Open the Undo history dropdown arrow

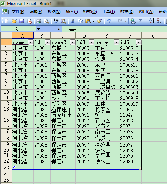114,21
